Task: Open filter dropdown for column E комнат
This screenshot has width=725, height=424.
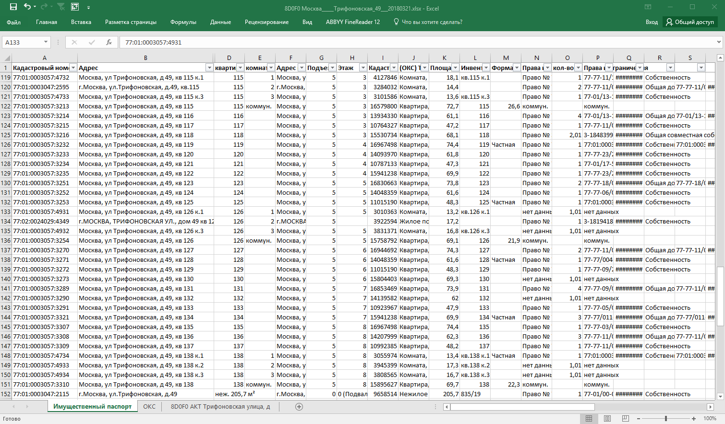Action: point(271,68)
